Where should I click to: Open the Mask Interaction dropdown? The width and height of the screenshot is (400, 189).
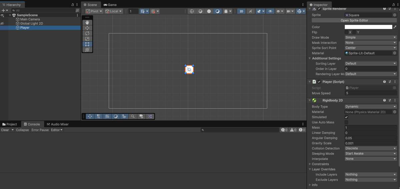(371, 43)
